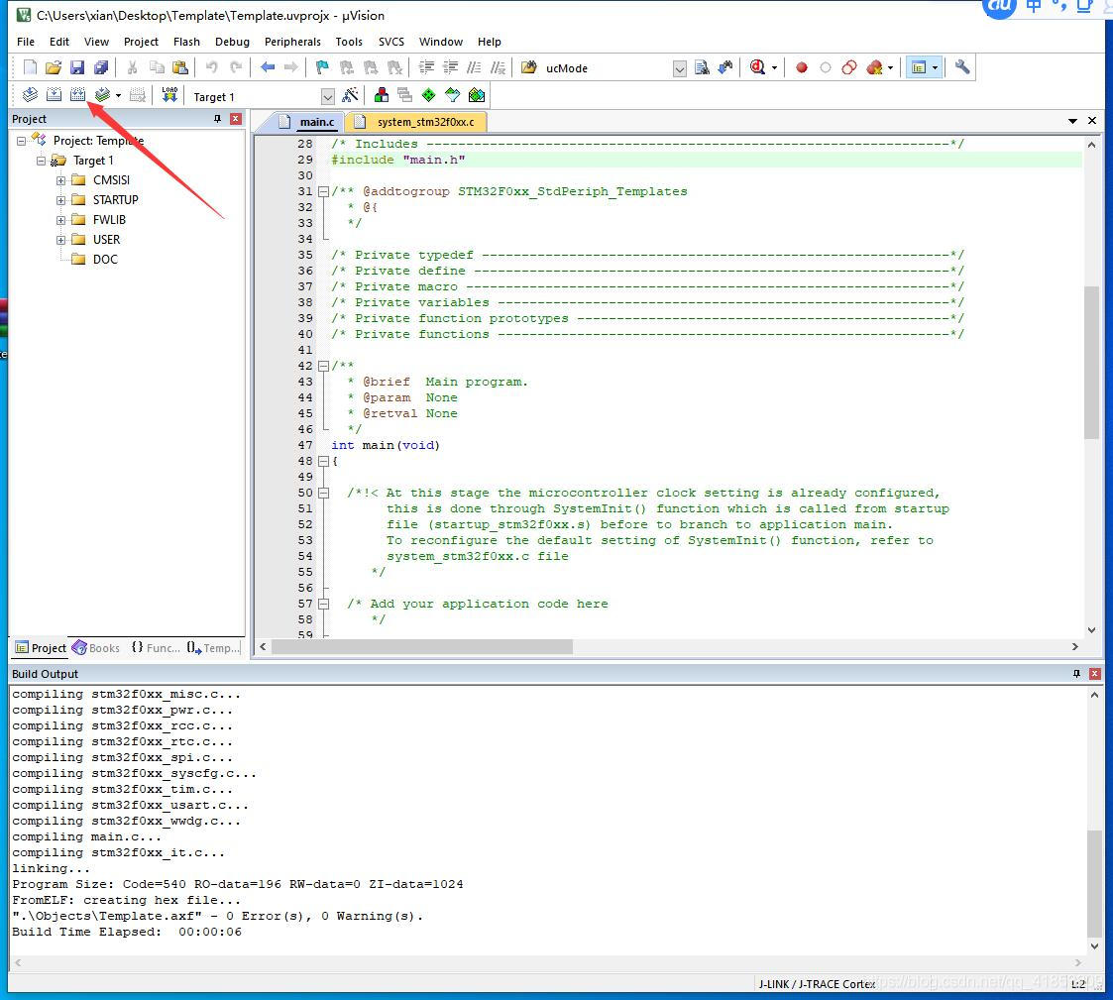Click the Open file toolbar icon
1113x1000 pixels.
coord(54,67)
